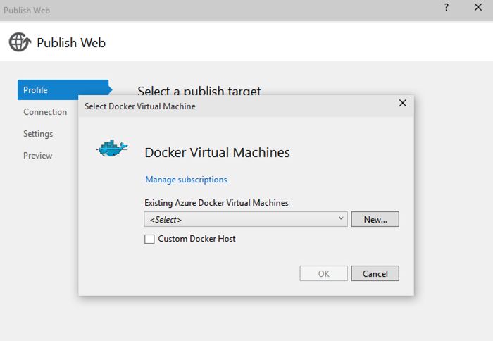Screen dimensions: 493x341
Task: Click the Select a publish target heading
Action: pos(199,91)
